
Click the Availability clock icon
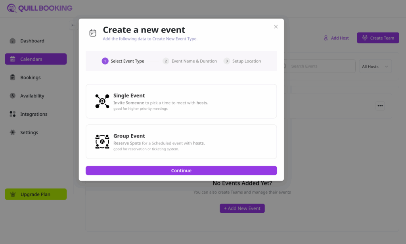(13, 96)
